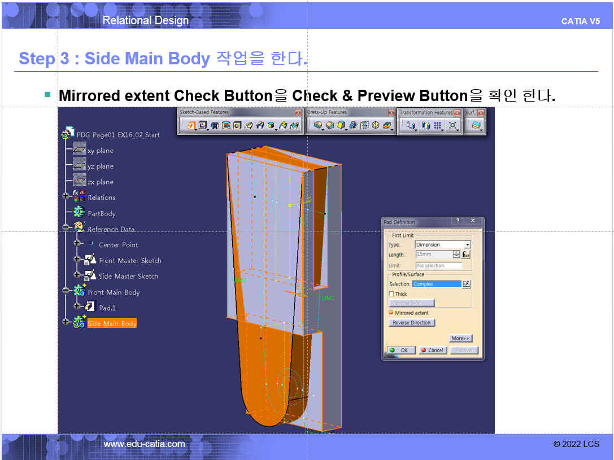614x460 pixels.
Task: Toggle the Mirrored extent checkbox
Action: click(391, 313)
